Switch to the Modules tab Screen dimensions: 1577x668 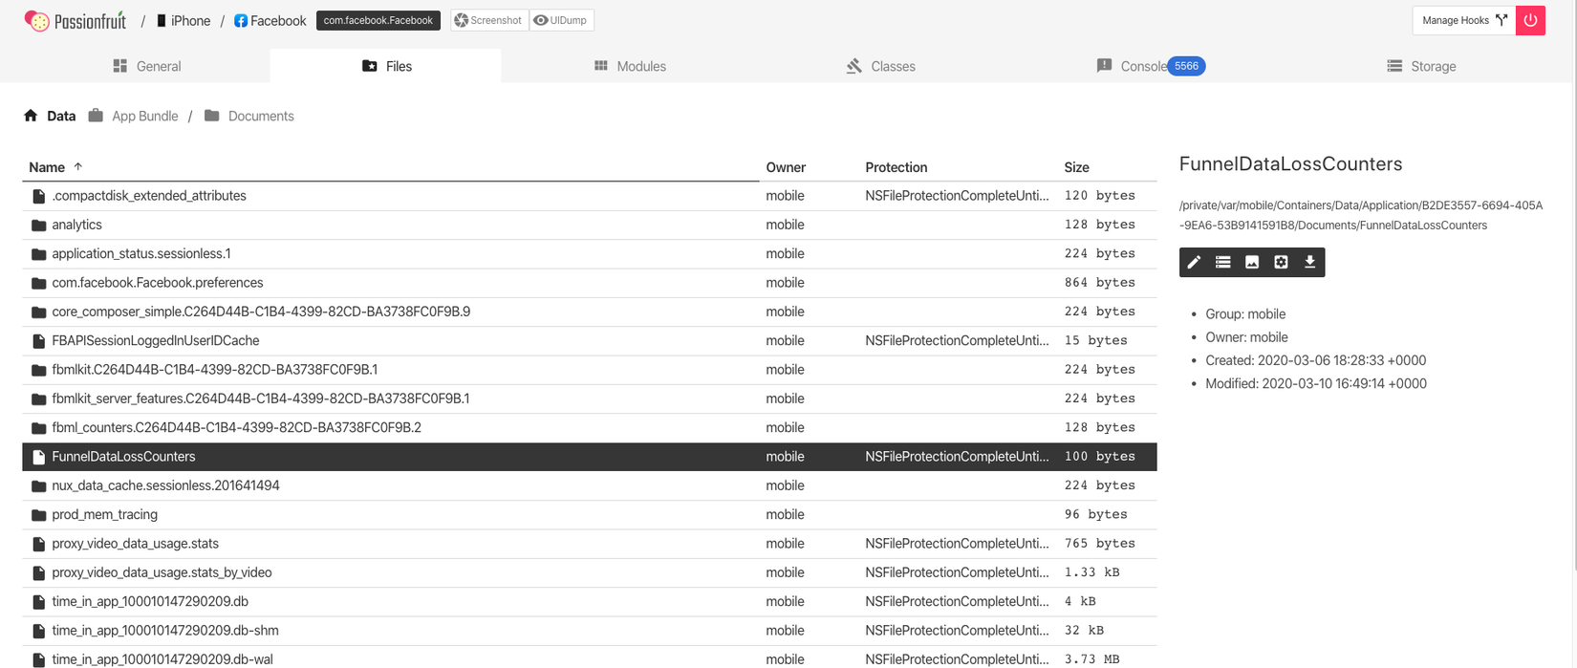pyautogui.click(x=630, y=66)
